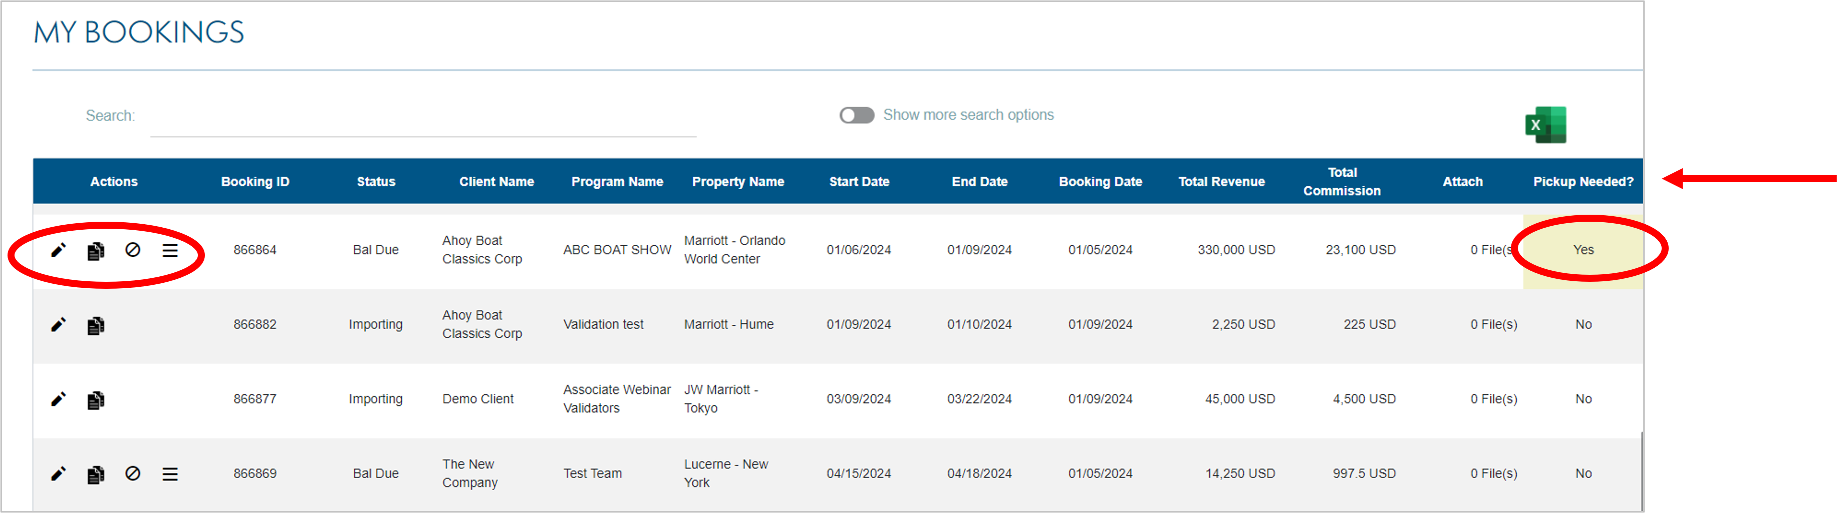
Task: Click the Yes pickup cell for booking 866864
Action: coord(1583,250)
